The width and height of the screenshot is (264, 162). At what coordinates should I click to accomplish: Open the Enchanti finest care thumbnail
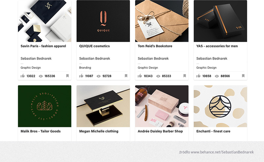220,106
